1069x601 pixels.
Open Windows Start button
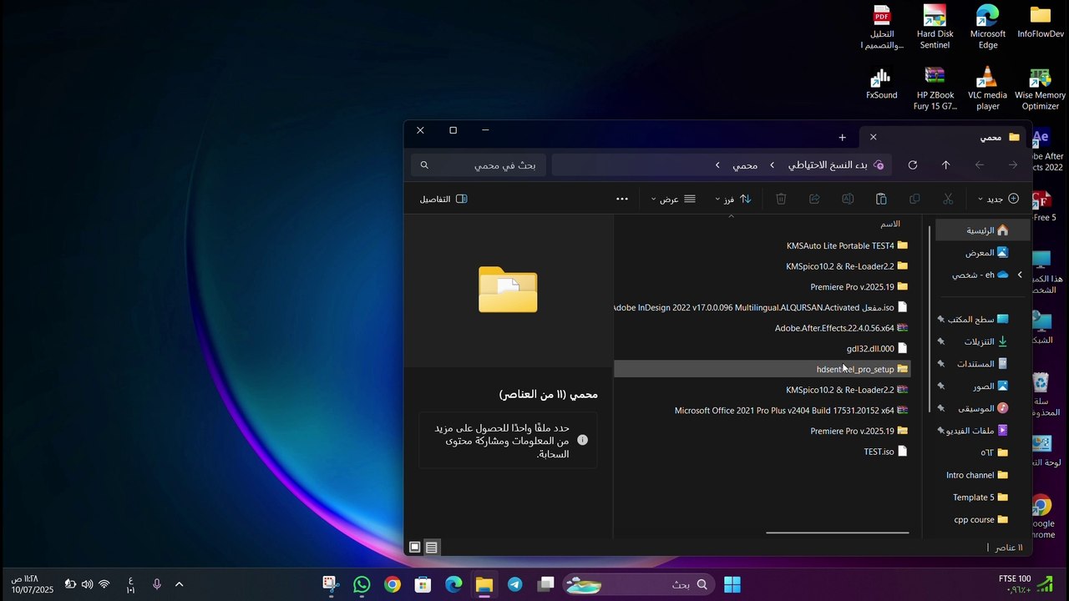coord(732,584)
